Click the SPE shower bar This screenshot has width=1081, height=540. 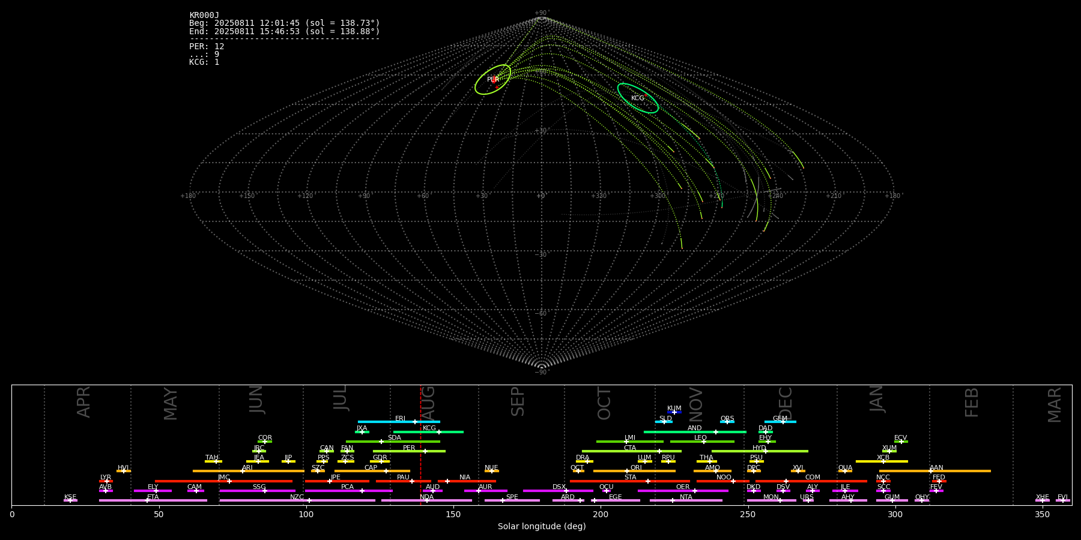512,500
